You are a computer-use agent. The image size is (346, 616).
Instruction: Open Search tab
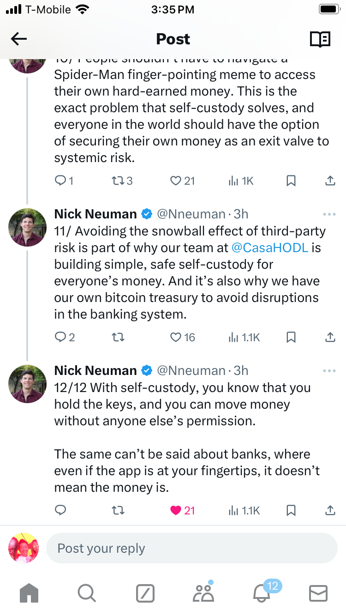(87, 593)
